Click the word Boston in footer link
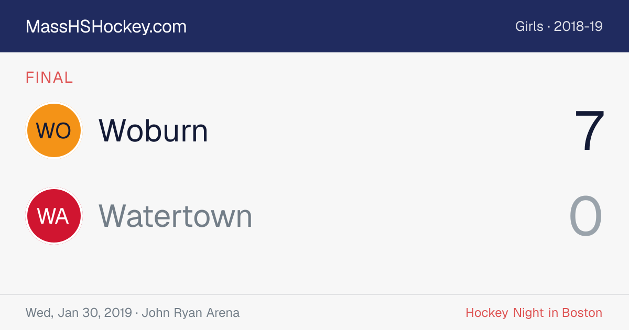The image size is (629, 330). pyautogui.click(x=582, y=313)
